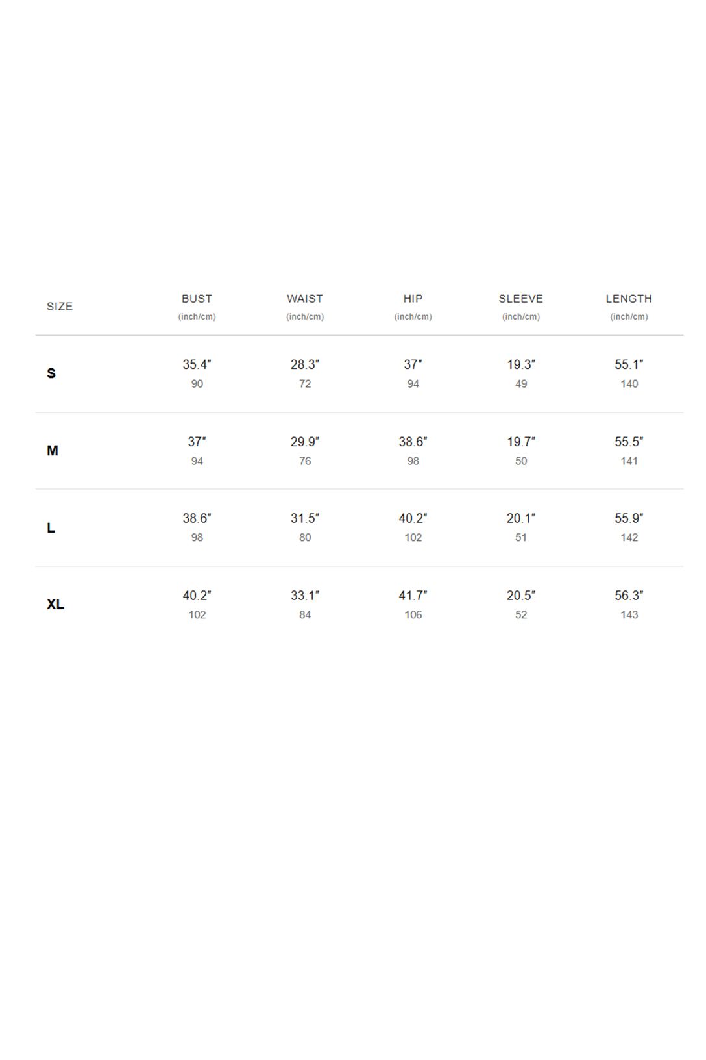Select the 20.5" sleeve value for XL

[521, 596]
